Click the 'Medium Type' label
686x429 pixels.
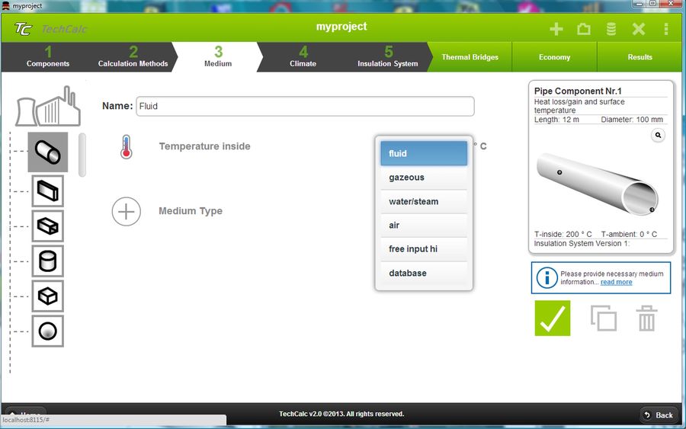pos(191,211)
